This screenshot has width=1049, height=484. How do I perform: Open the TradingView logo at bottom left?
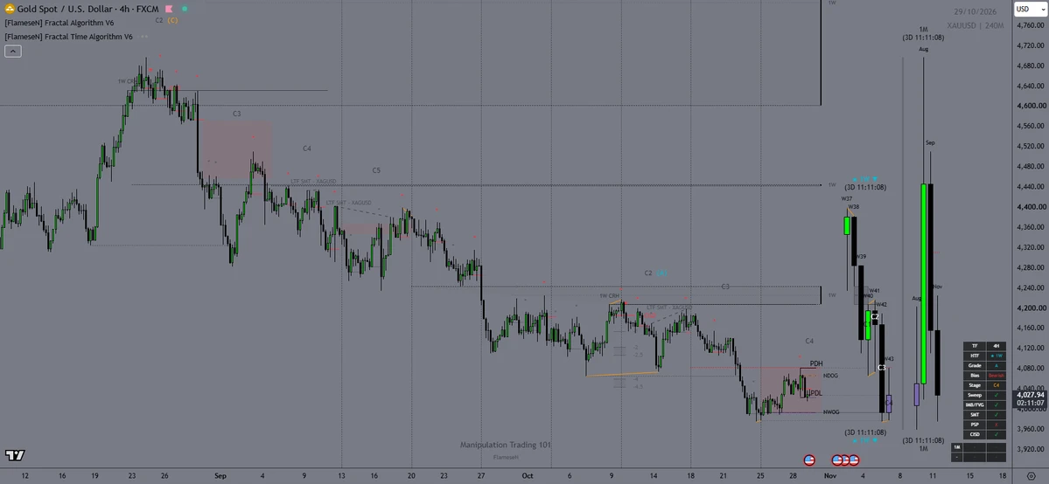click(16, 455)
